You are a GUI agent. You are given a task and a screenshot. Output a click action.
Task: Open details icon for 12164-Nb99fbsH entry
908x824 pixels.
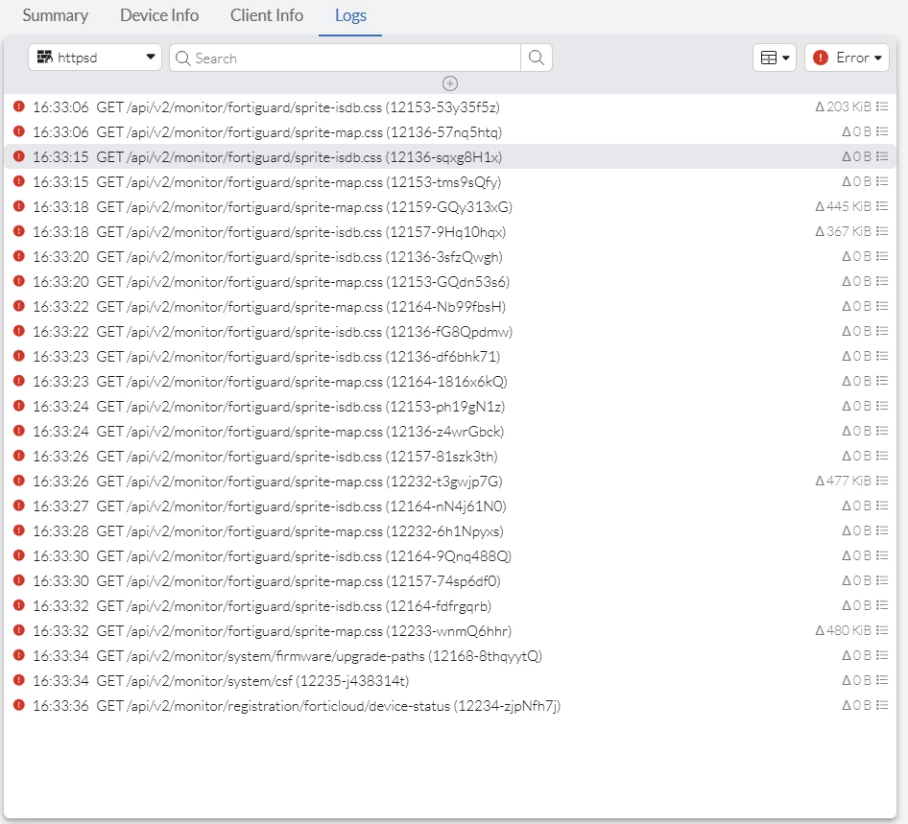coord(882,306)
